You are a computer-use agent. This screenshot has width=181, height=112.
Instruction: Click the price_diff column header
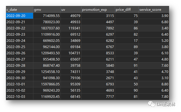[127, 10]
